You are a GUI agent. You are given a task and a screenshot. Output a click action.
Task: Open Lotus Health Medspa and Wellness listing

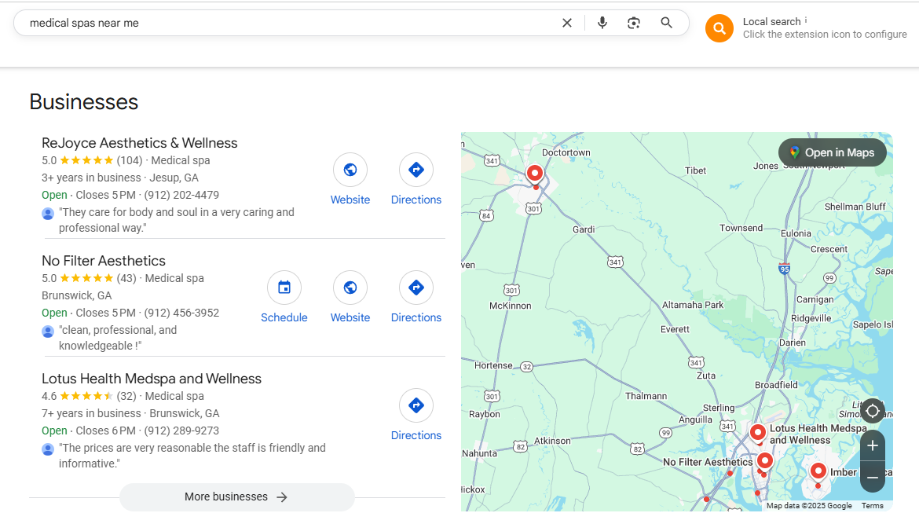(x=151, y=379)
